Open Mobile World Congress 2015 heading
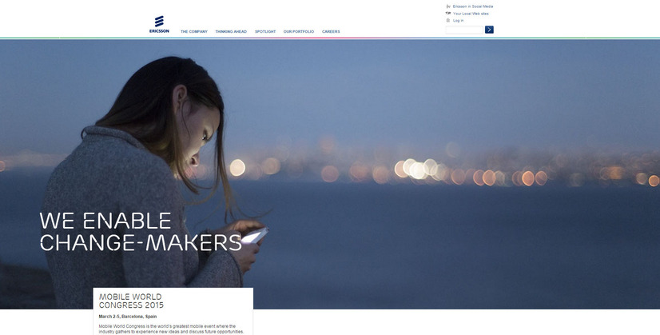This screenshot has height=335, width=660. point(131,301)
